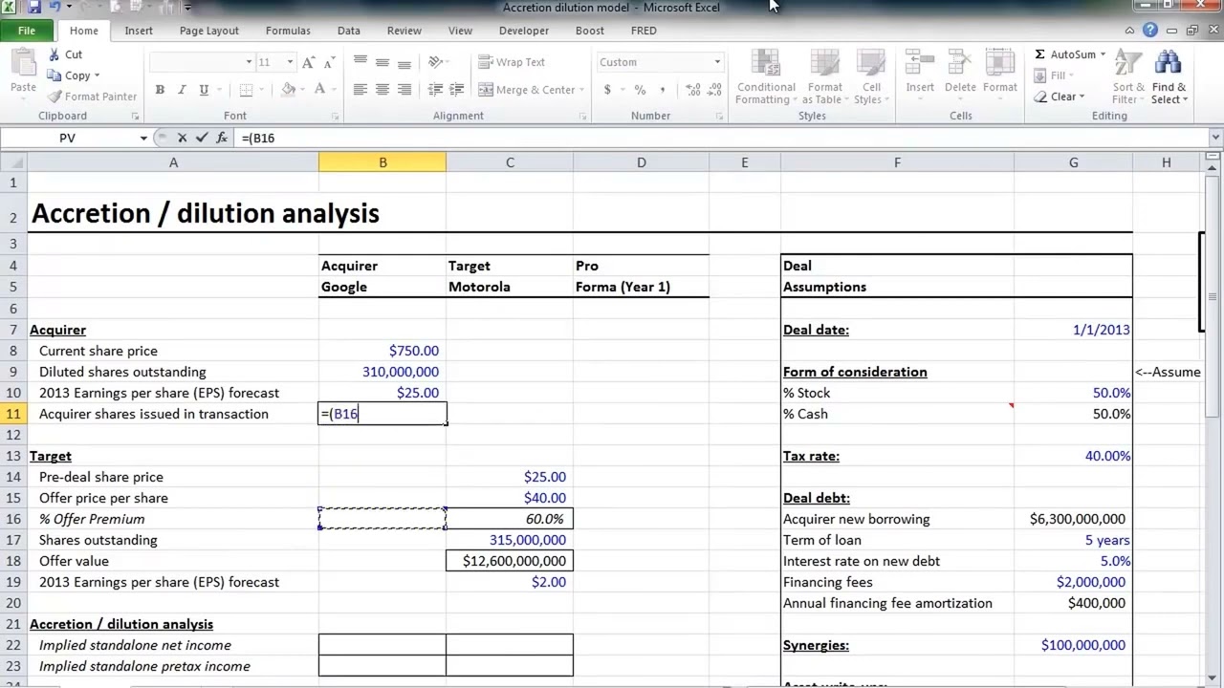Click Decrease Indent icon
1224x688 pixels.
[436, 90]
